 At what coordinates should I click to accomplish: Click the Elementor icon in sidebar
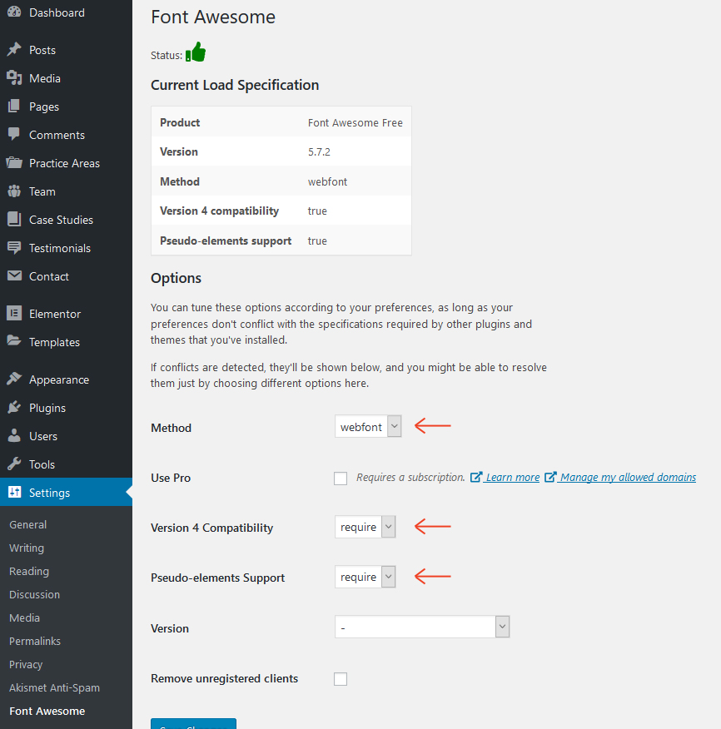(14, 314)
